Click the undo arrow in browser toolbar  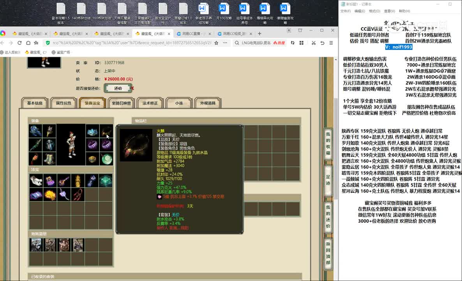tap(322, 43)
